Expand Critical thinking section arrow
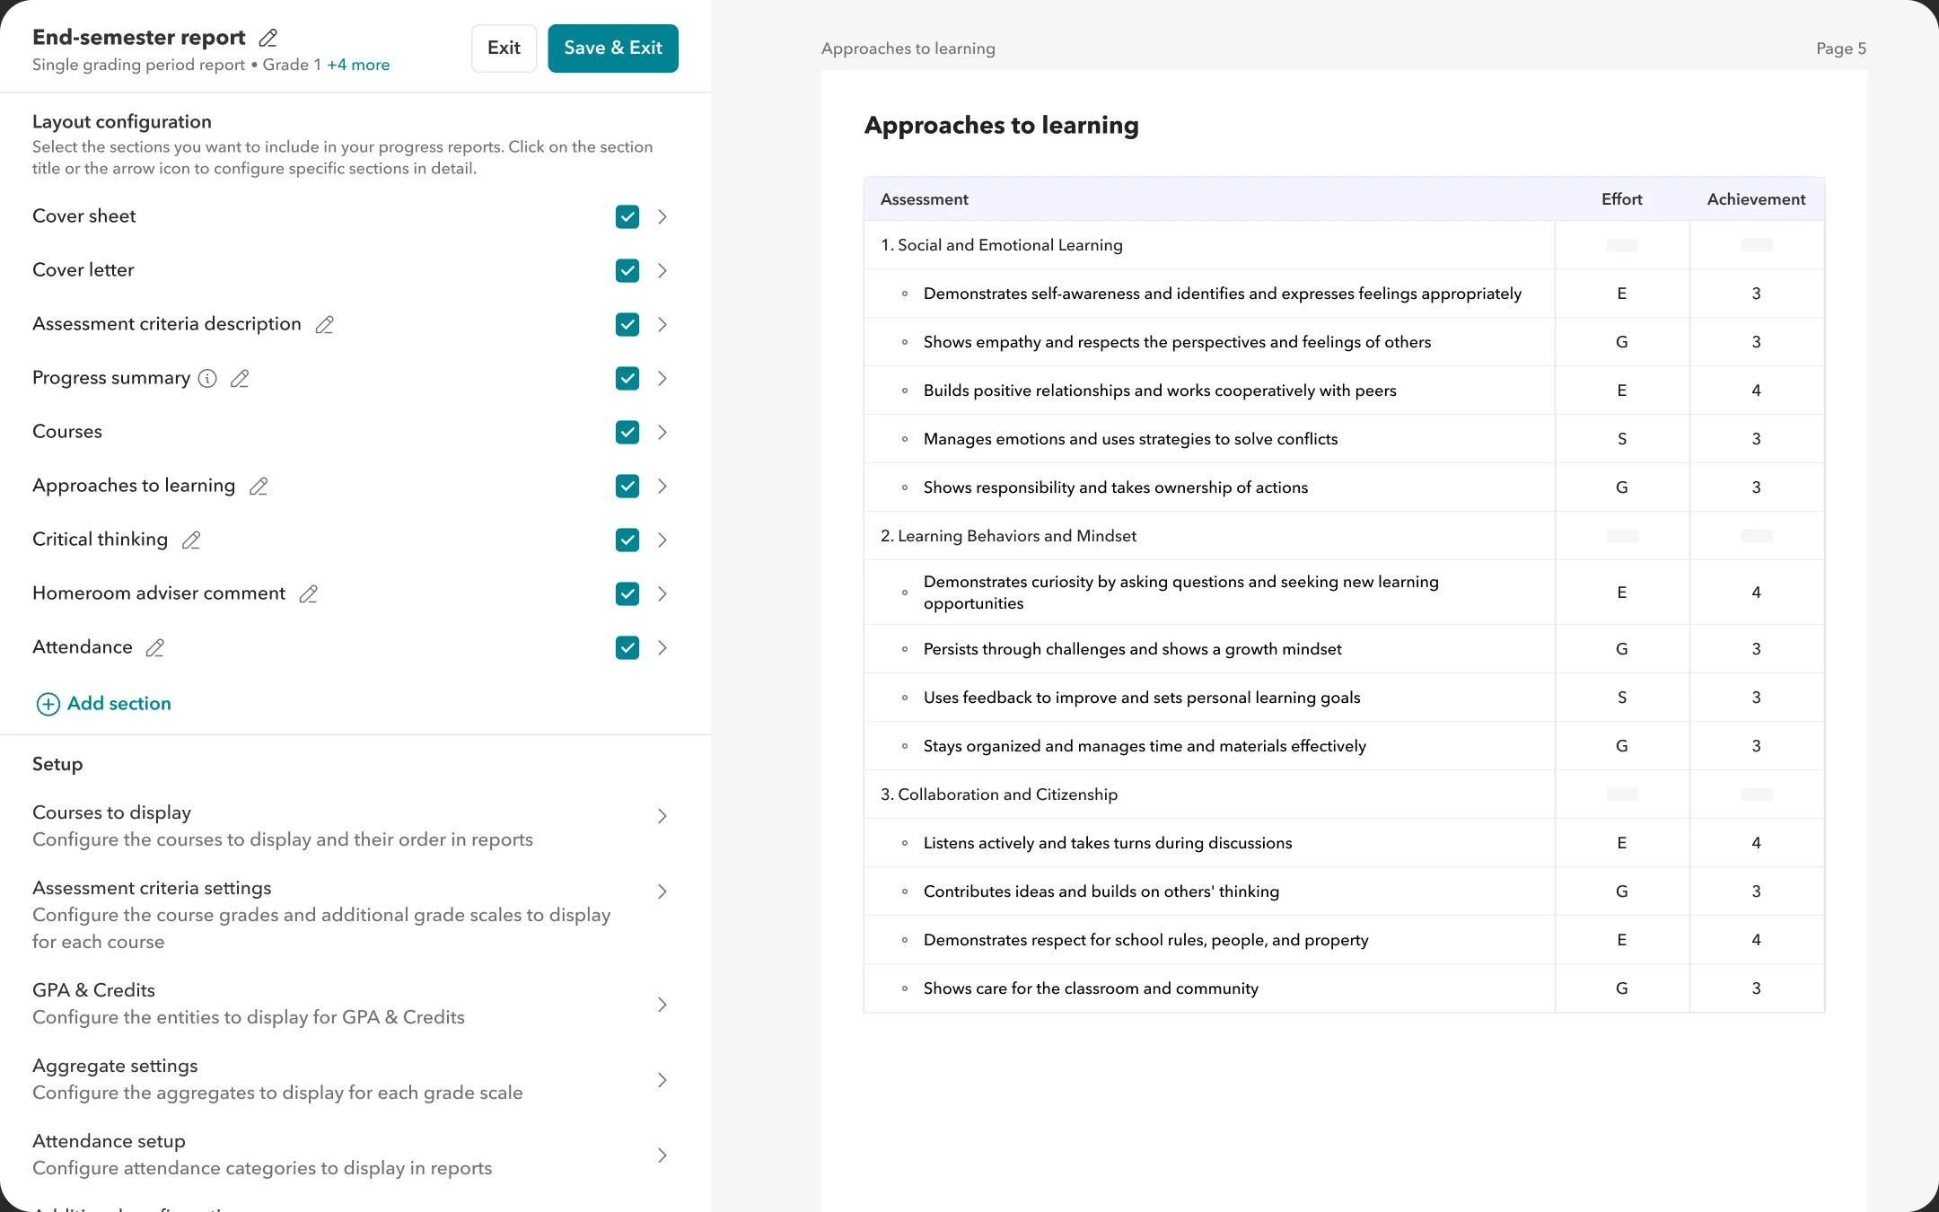The image size is (1939, 1212). pyautogui.click(x=662, y=540)
